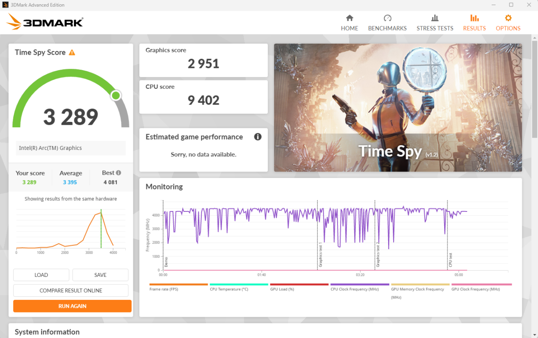Click the Best score value 4 081

point(110,182)
